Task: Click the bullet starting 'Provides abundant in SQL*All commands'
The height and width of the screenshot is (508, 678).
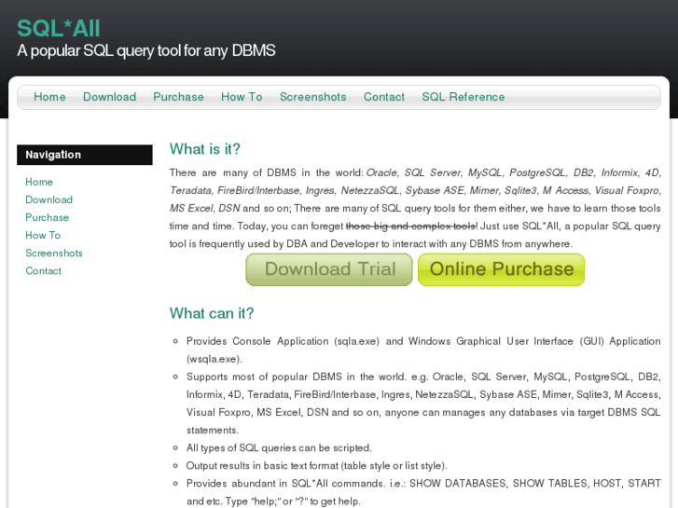Action: coord(423,492)
